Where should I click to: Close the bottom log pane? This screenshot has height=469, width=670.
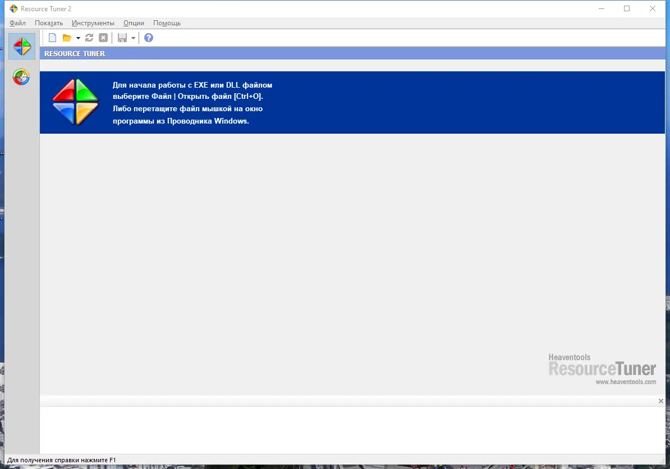tap(661, 401)
